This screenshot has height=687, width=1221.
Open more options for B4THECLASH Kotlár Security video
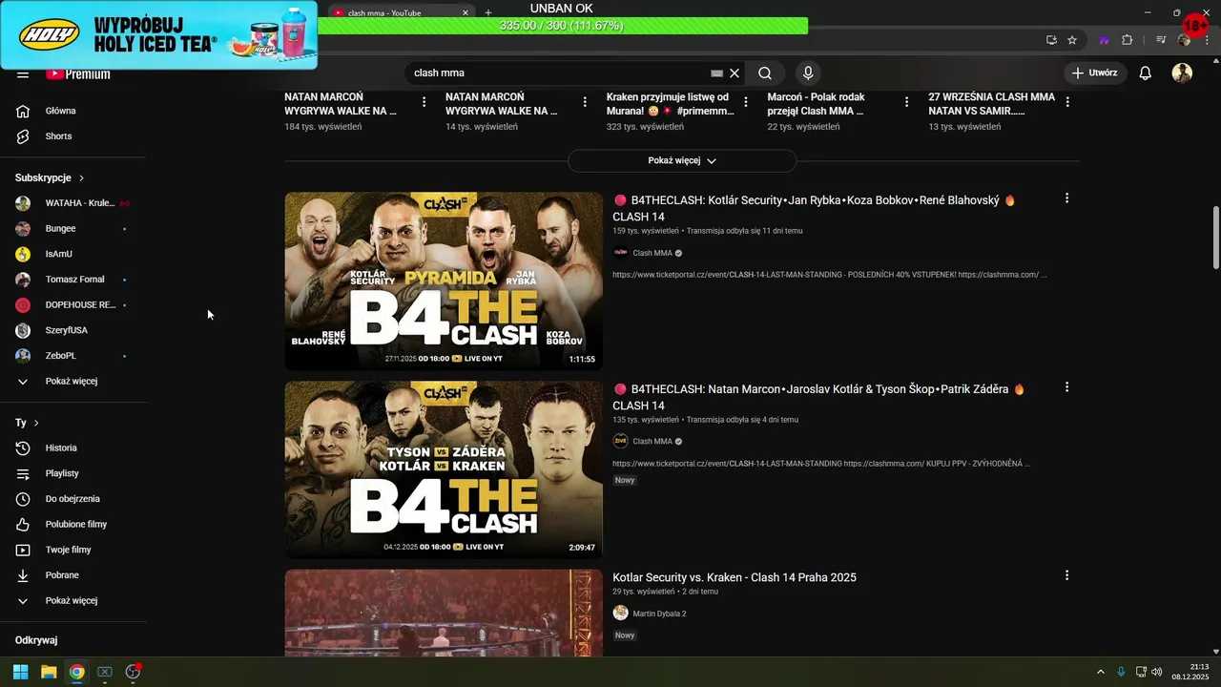[x=1066, y=198]
